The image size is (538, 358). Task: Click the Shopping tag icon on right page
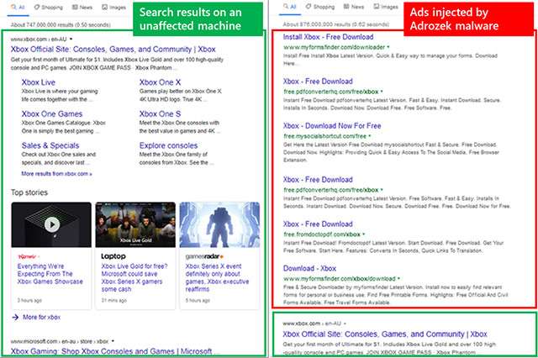point(309,8)
